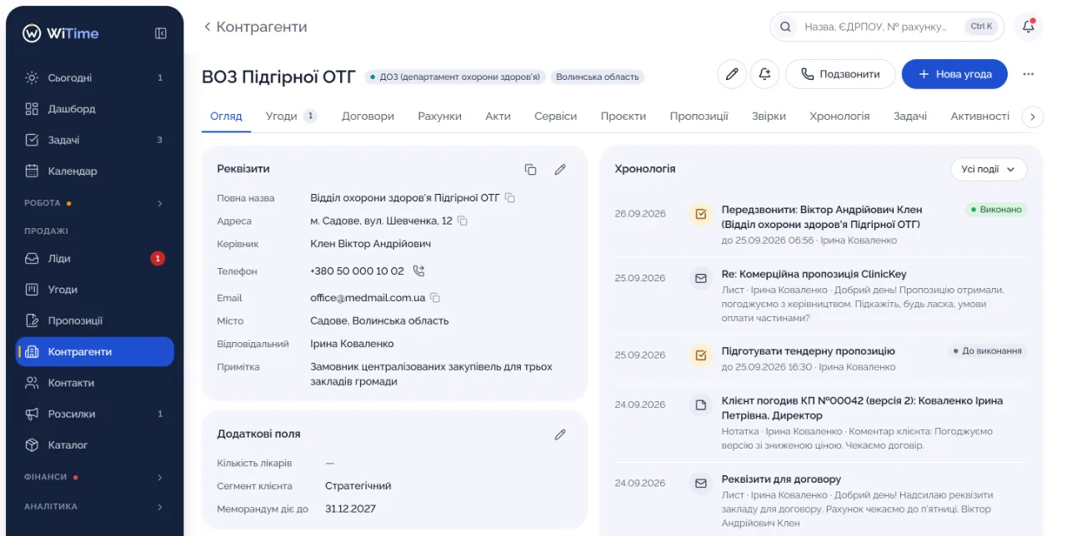Switch to the Сервіси tab
This screenshot has width=1067, height=536.
[555, 117]
